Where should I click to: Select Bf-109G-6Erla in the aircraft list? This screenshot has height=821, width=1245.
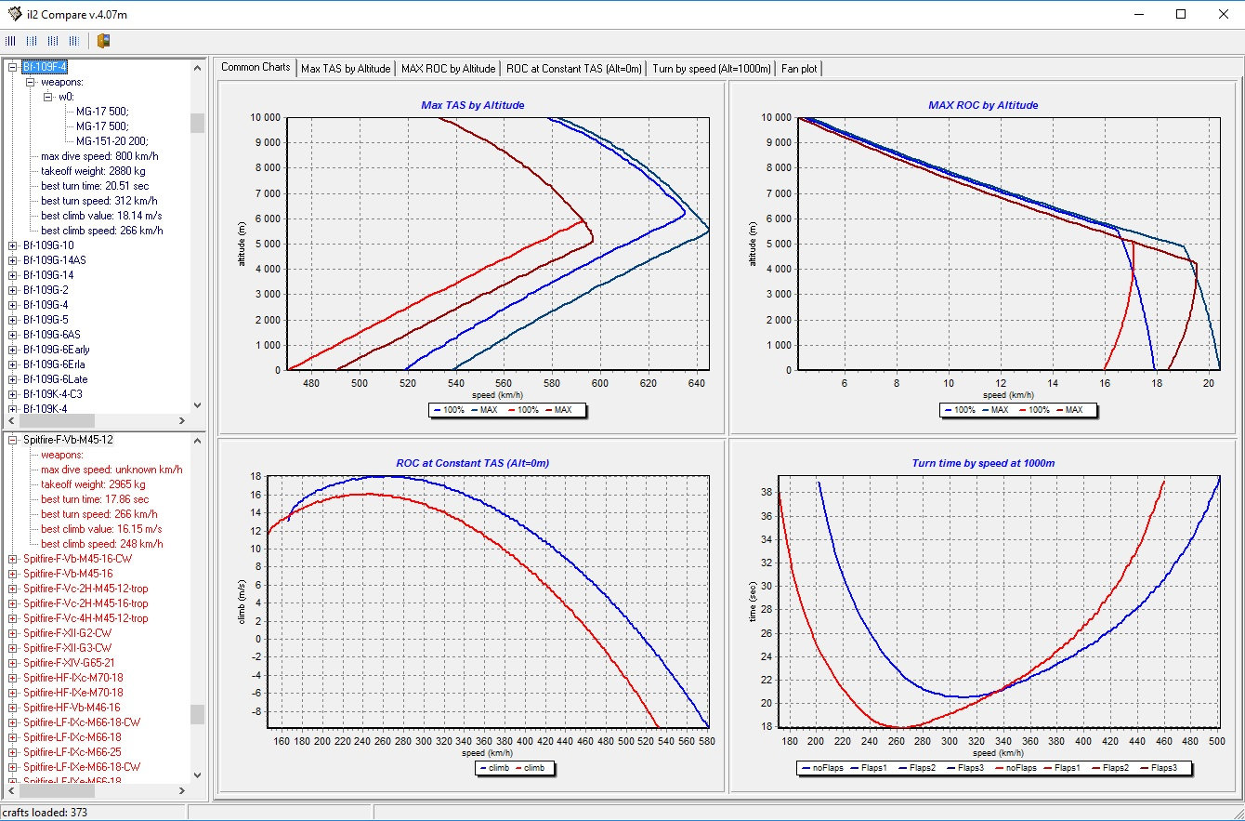(x=54, y=364)
